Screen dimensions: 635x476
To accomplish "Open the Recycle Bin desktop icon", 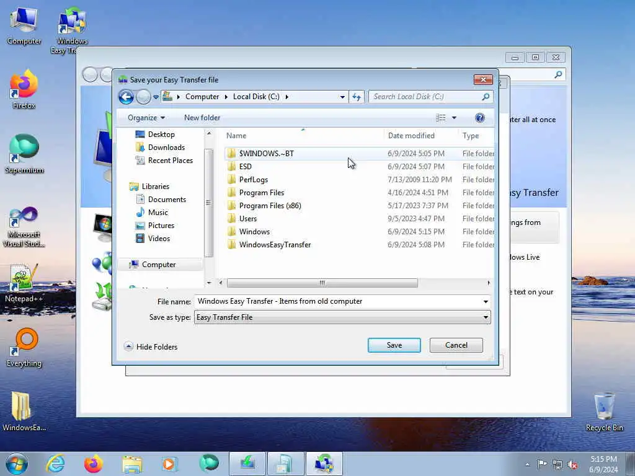I will (x=604, y=412).
